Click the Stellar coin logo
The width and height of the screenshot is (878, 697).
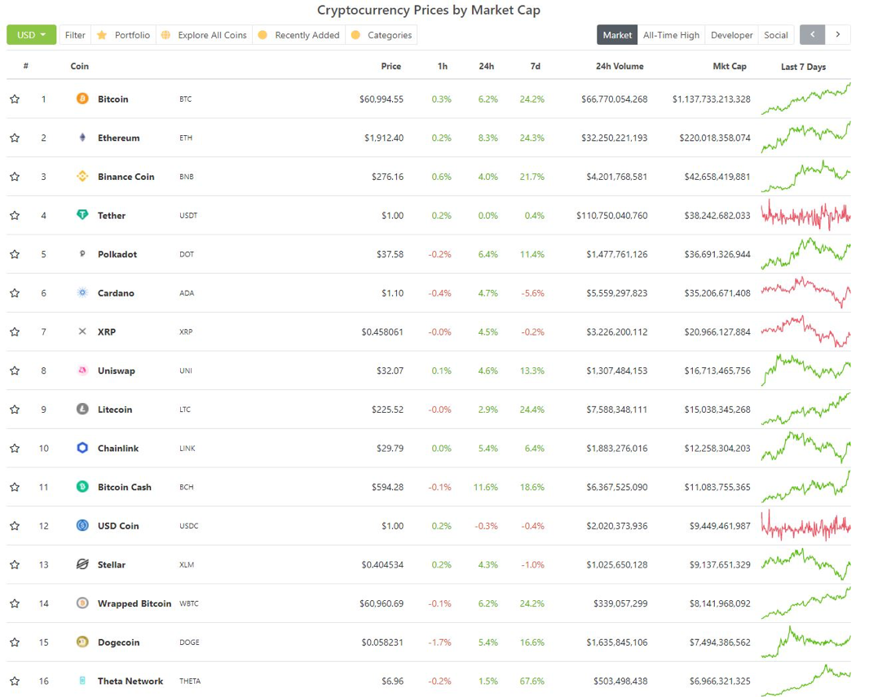[82, 563]
